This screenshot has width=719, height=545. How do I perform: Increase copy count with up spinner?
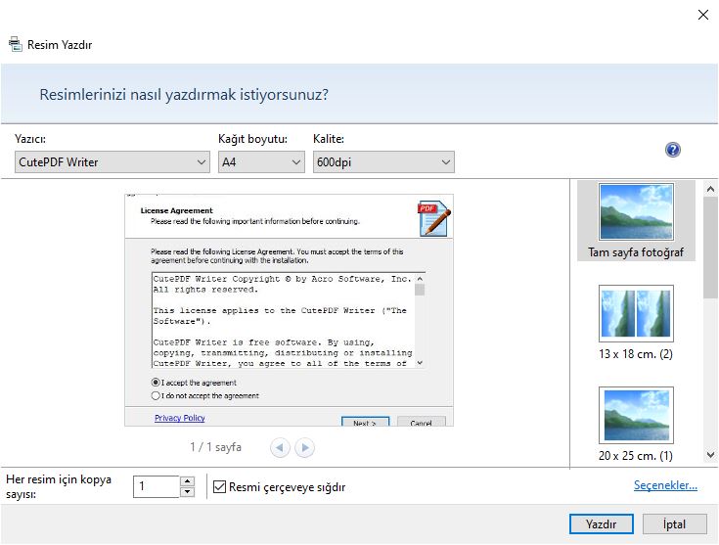coord(187,481)
